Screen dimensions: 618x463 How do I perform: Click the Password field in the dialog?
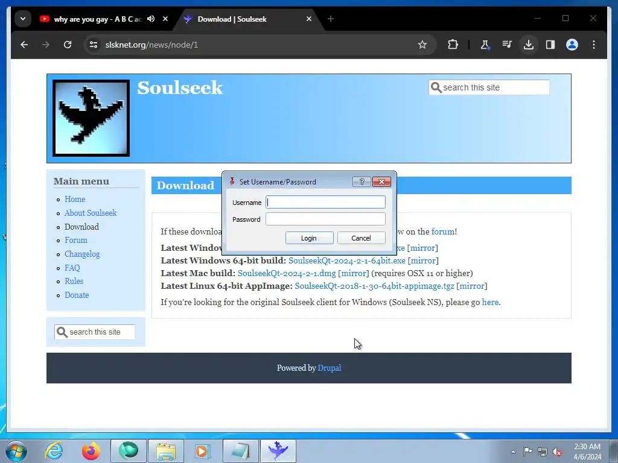pos(325,219)
